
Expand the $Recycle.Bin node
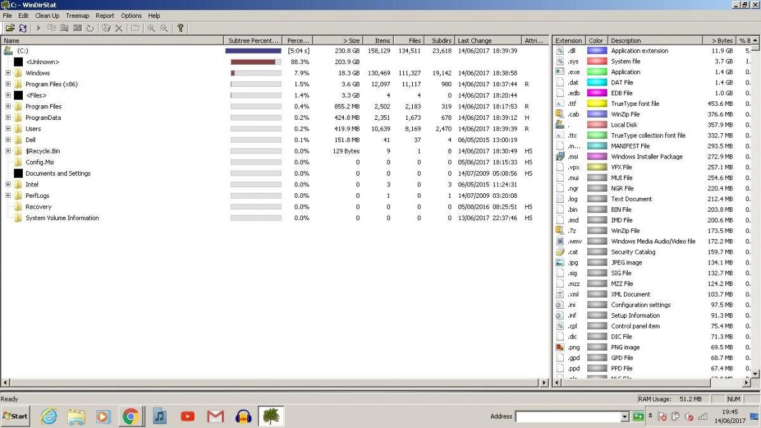[8, 151]
